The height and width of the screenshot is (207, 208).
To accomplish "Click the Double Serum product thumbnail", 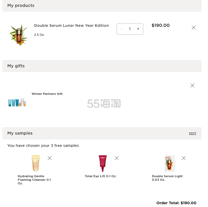I will click(18, 35).
